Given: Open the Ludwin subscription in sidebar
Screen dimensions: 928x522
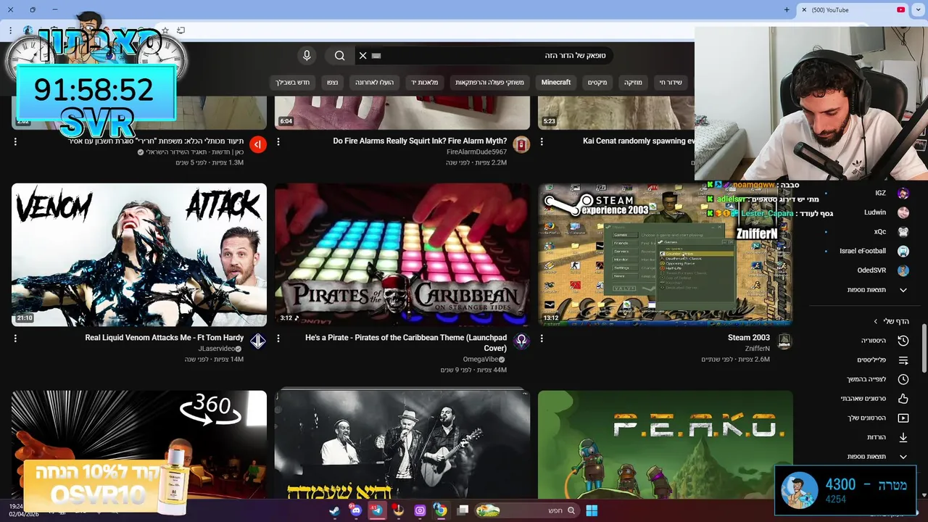Looking at the screenshot, I should tap(866, 212).
